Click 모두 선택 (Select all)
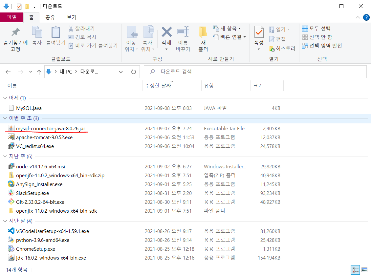 coord(316,29)
